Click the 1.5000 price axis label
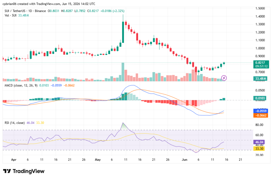The image size is (273, 179). [x=260, y=8]
